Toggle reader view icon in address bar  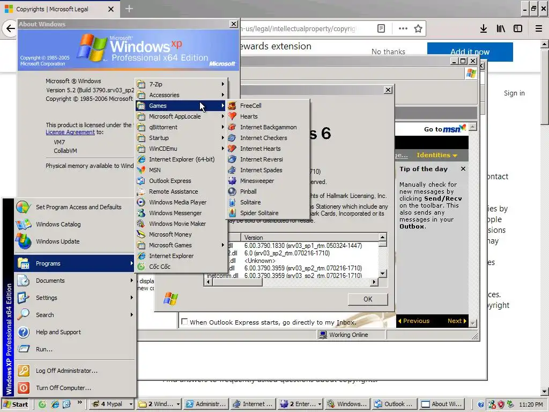pyautogui.click(x=381, y=29)
